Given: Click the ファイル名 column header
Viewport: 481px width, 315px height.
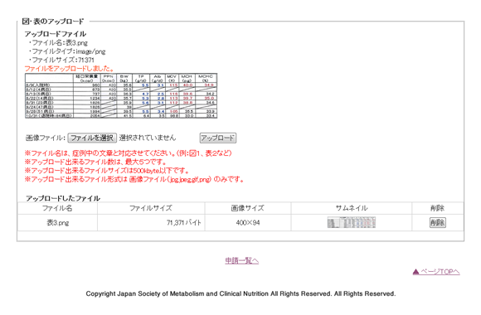Looking at the screenshot, I should [x=58, y=208].
